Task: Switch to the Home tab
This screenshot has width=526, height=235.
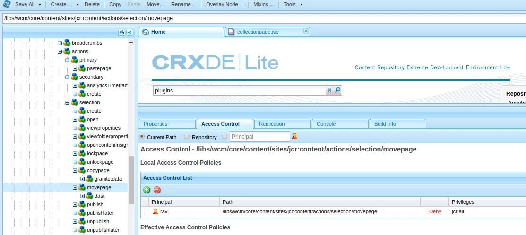Action: tap(181, 32)
